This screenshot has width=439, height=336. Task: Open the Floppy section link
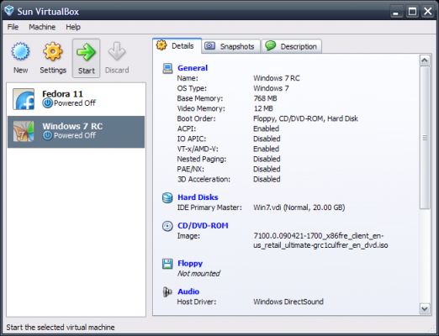point(190,264)
